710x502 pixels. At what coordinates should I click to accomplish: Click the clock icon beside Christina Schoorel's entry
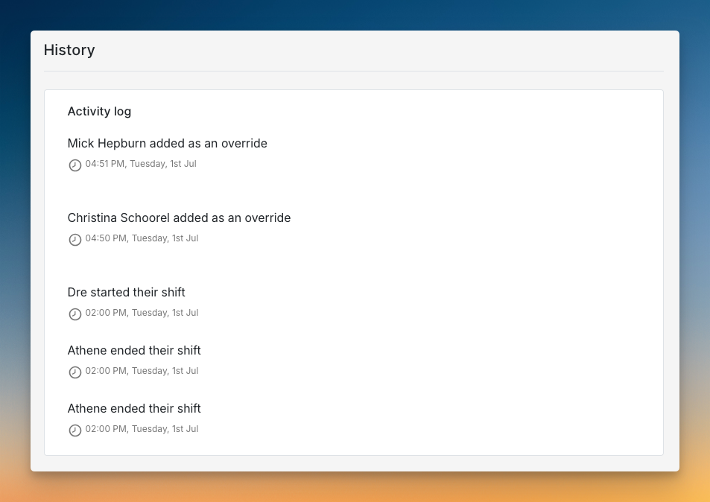point(75,239)
